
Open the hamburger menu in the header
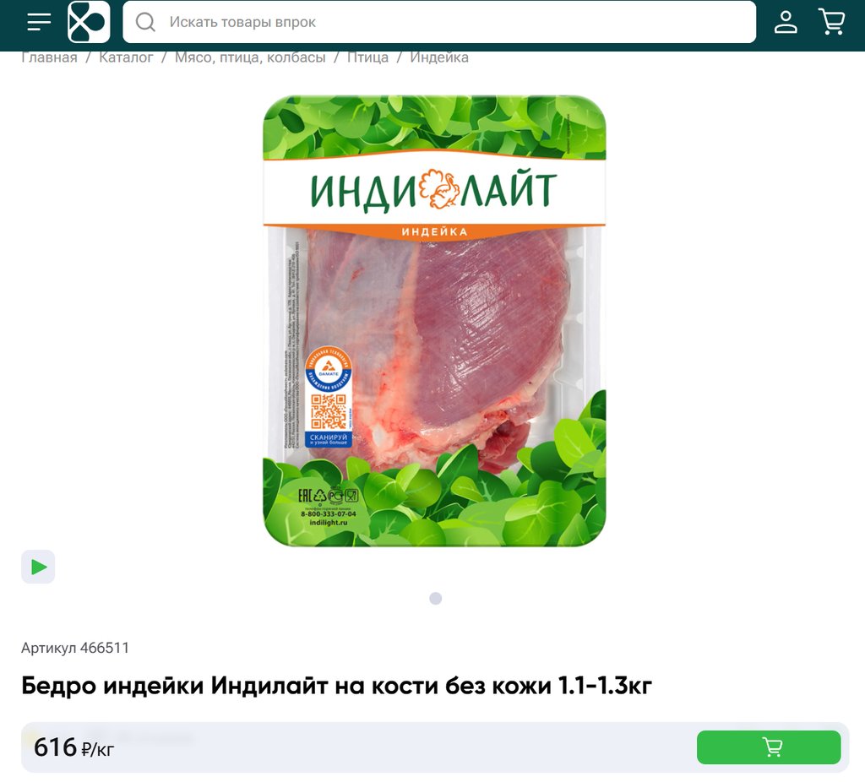[x=39, y=22]
